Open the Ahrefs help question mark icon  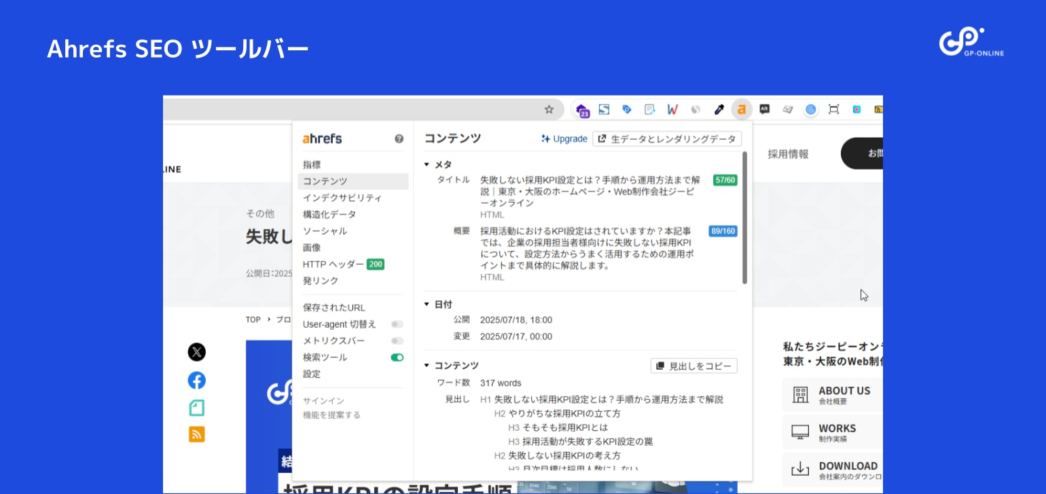[399, 138]
